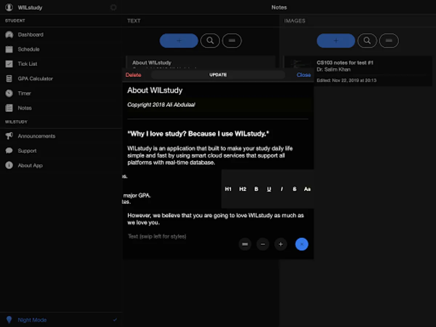
Task: Select the Tick List checkmark icon
Action: pyautogui.click(x=9, y=64)
